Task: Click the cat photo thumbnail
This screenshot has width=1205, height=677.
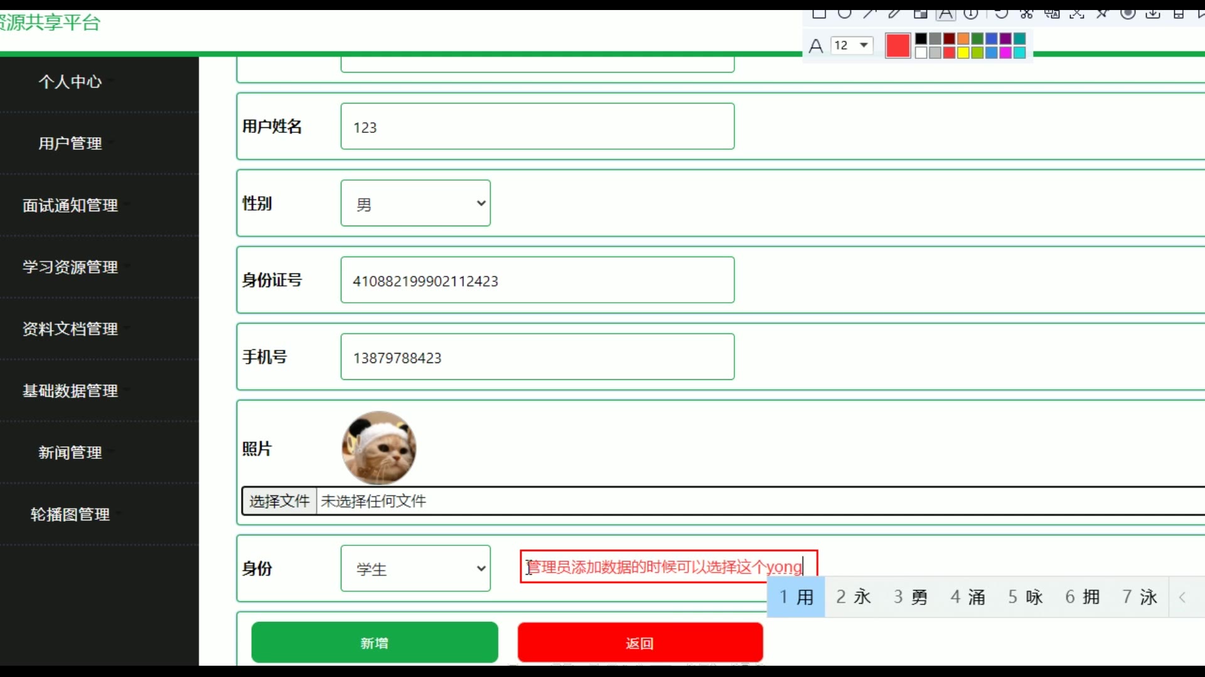Action: (x=379, y=448)
